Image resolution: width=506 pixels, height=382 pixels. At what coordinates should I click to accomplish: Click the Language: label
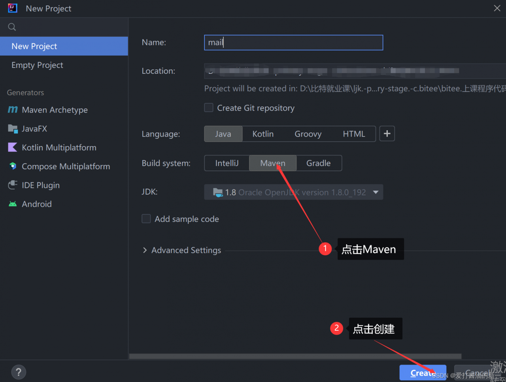(161, 134)
